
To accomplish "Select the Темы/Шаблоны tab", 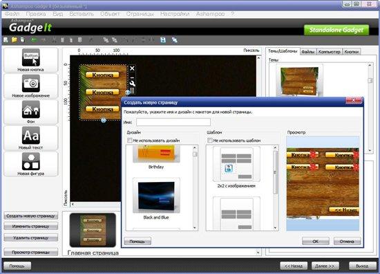I will pos(283,51).
